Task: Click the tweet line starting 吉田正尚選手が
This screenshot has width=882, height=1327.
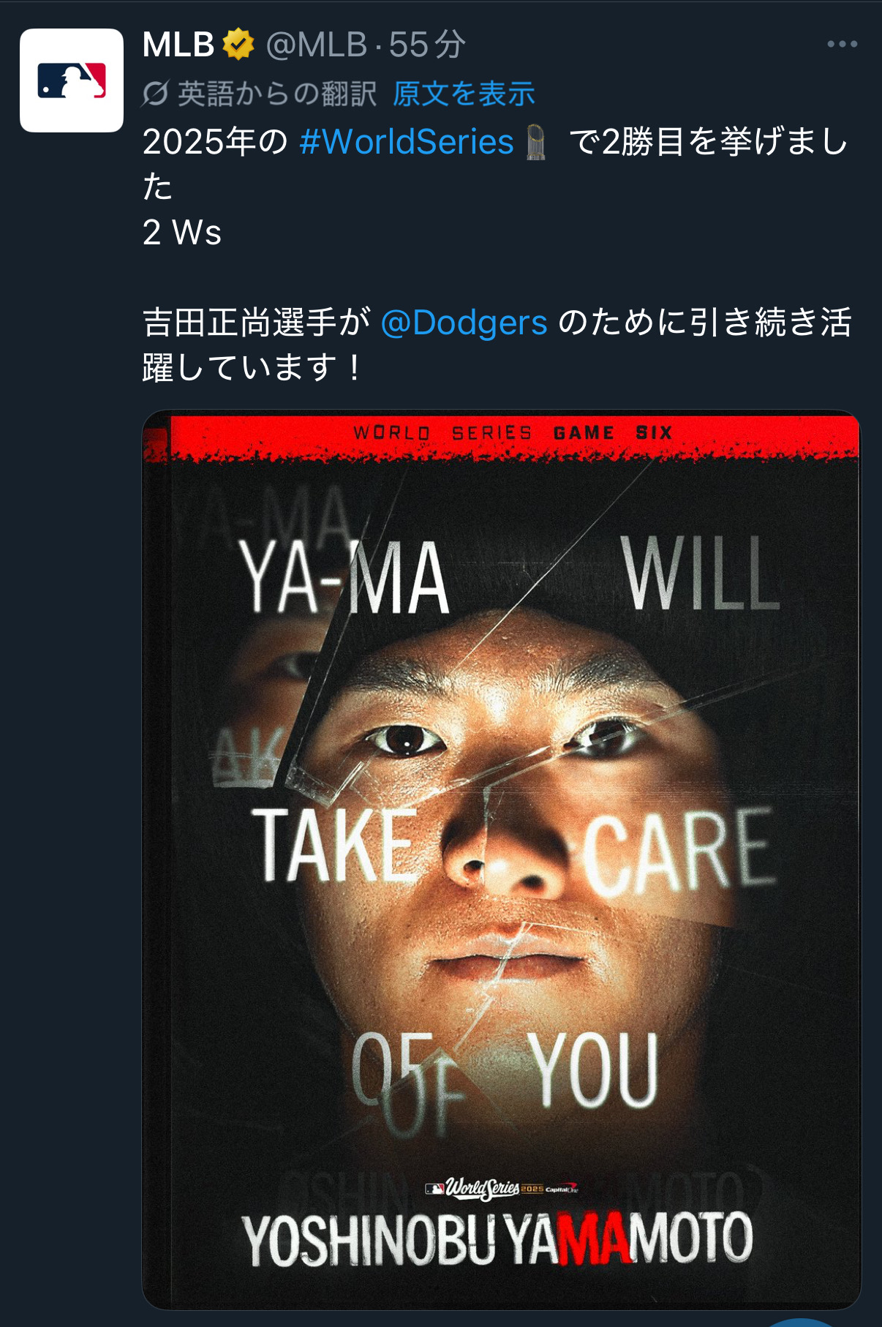Action: point(497,345)
